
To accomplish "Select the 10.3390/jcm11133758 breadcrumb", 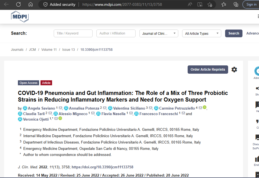I will 96,50.
